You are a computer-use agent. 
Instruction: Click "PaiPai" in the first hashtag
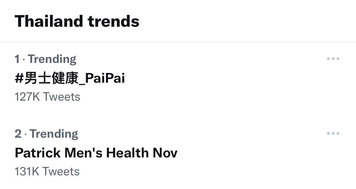105,78
